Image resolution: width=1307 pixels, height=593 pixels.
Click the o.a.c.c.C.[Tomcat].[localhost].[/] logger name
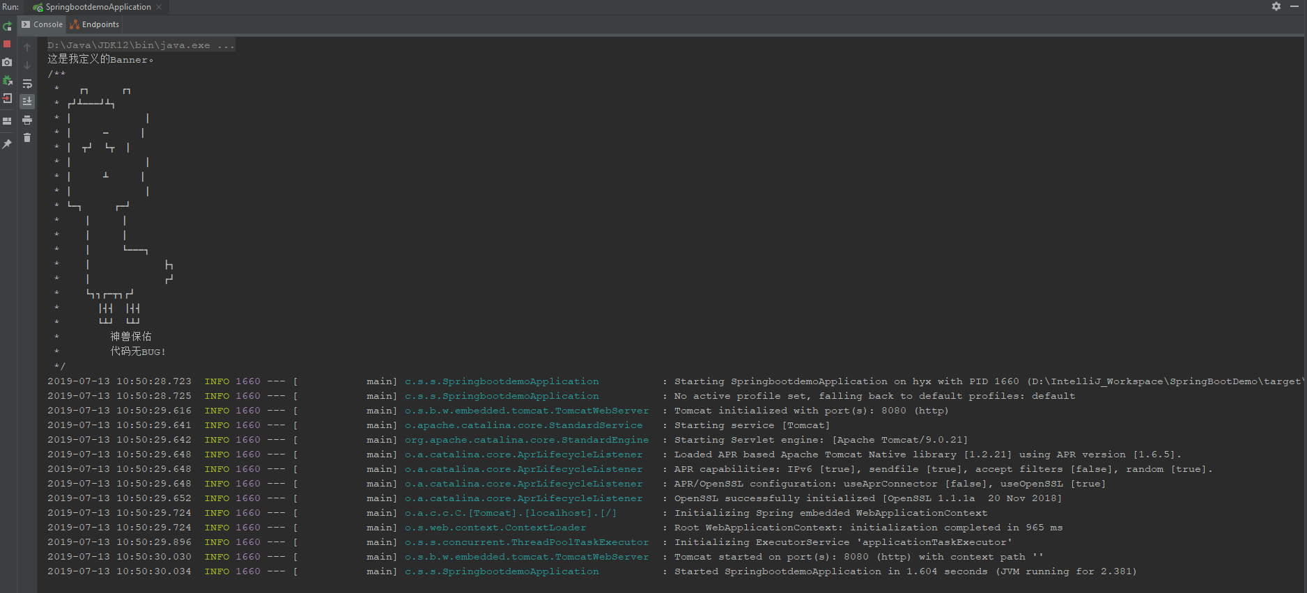click(511, 513)
